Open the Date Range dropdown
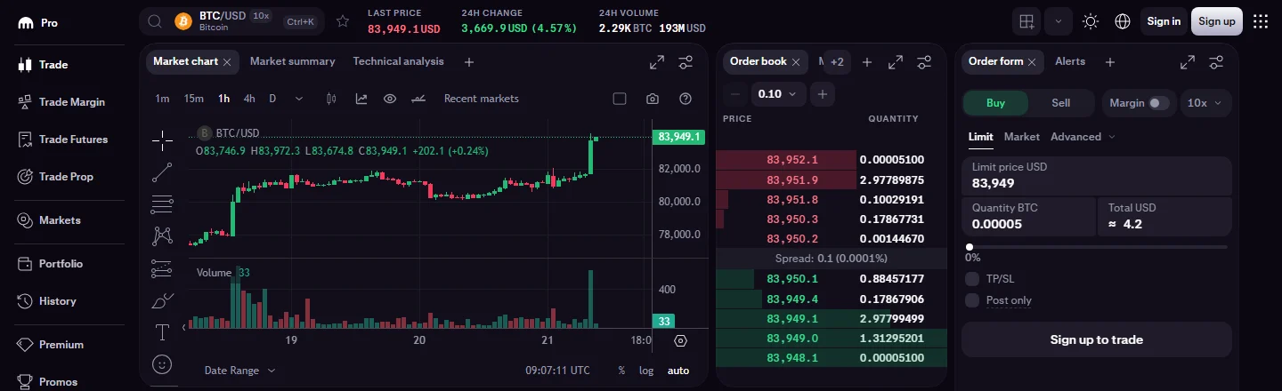The width and height of the screenshot is (1282, 391). tap(239, 371)
